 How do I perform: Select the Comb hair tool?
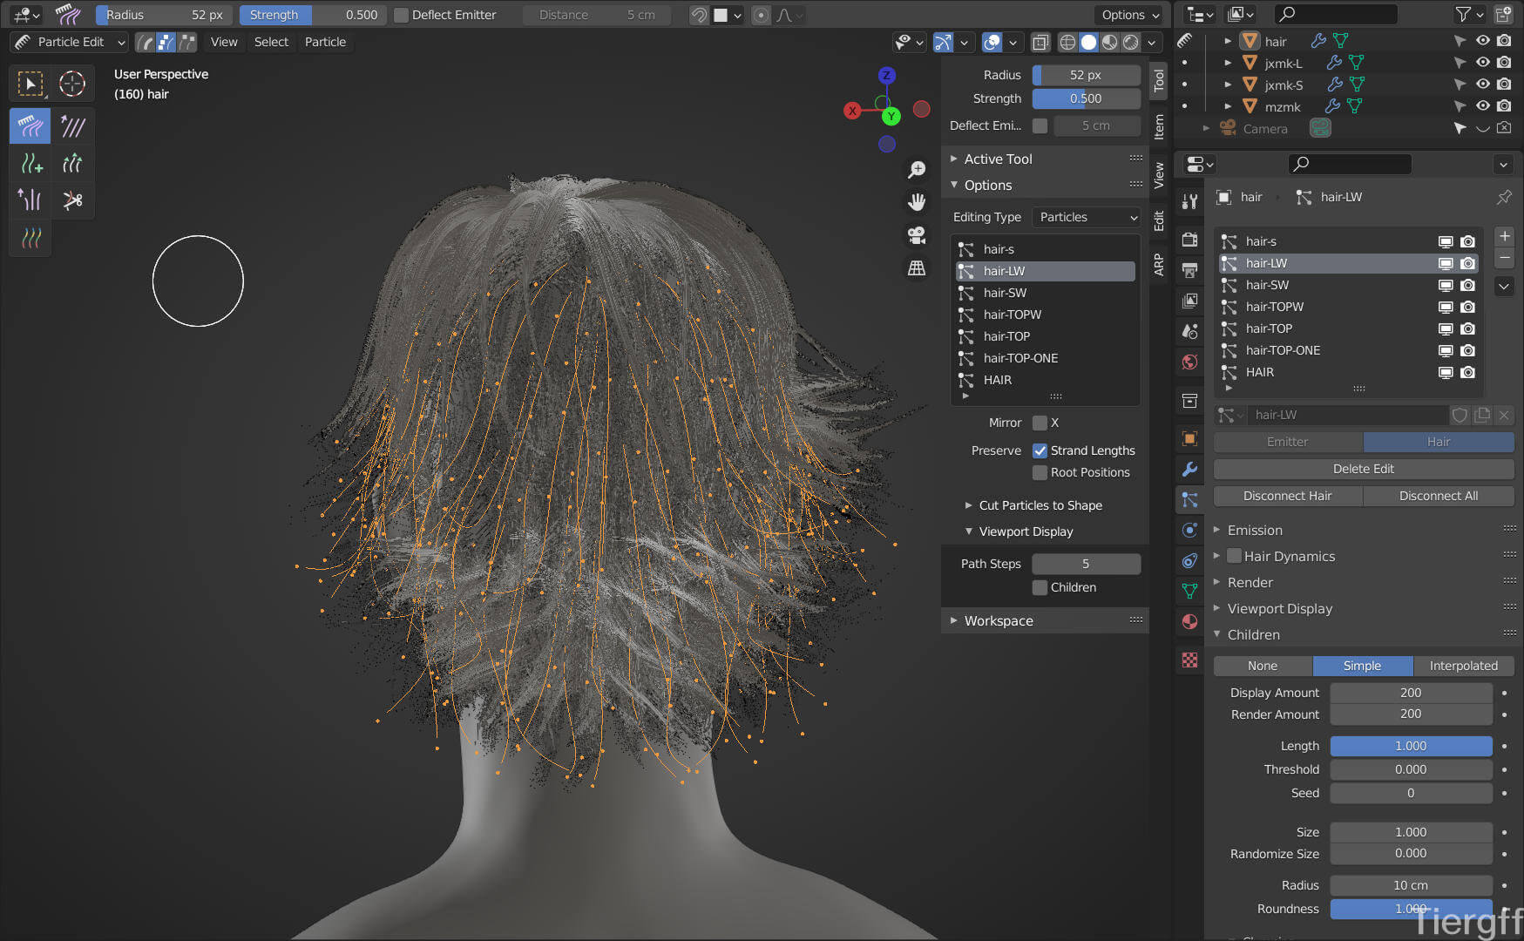pyautogui.click(x=30, y=127)
